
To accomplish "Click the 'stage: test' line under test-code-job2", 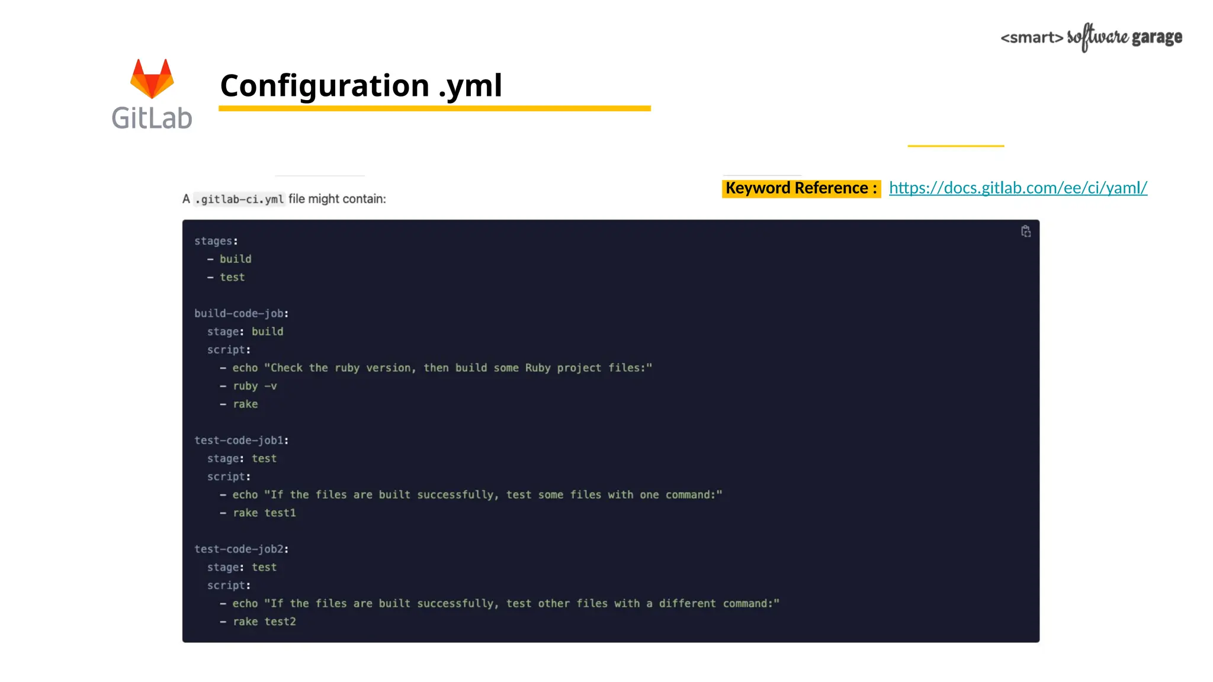I will (x=242, y=567).
